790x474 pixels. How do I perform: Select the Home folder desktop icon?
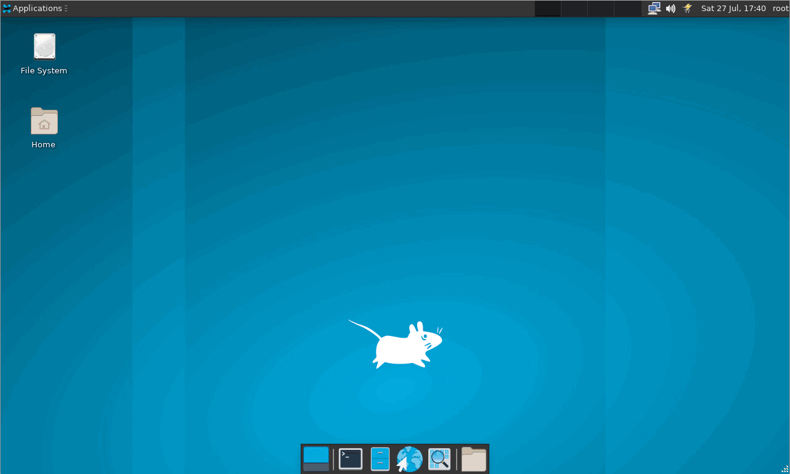click(44, 121)
